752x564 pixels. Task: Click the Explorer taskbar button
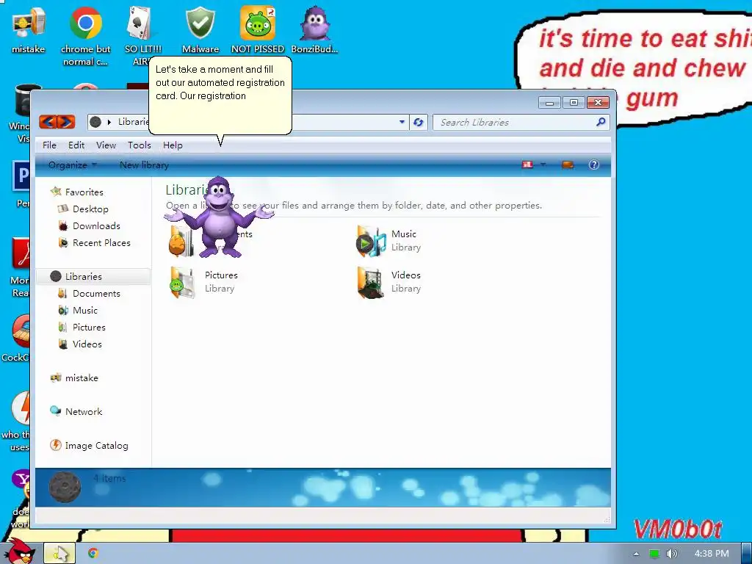pyautogui.click(x=60, y=554)
